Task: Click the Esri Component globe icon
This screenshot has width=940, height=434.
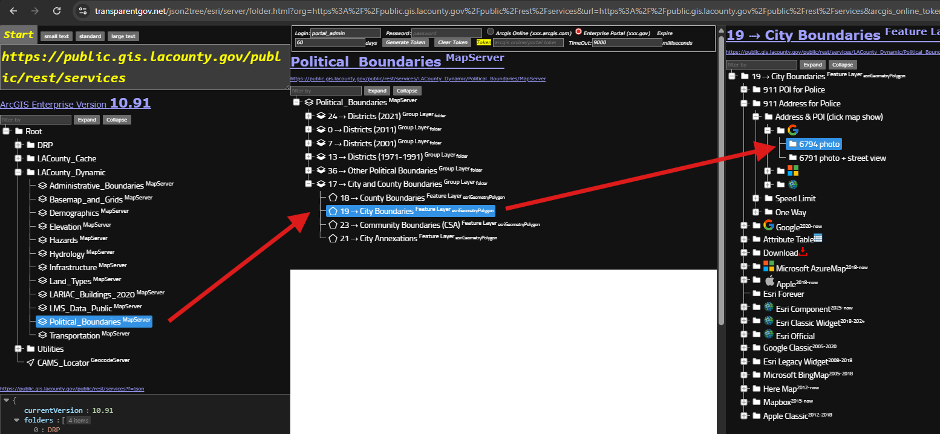Action: [769, 307]
